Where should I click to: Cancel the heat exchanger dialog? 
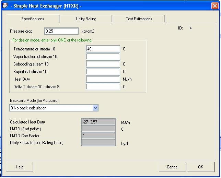pyautogui.click(x=173, y=167)
